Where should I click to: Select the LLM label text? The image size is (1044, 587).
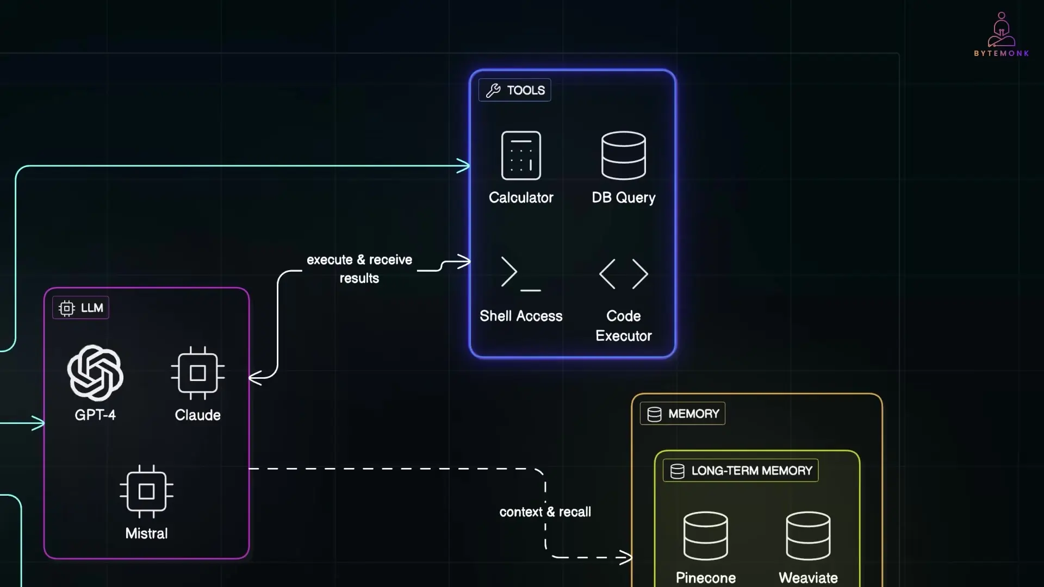(x=92, y=308)
